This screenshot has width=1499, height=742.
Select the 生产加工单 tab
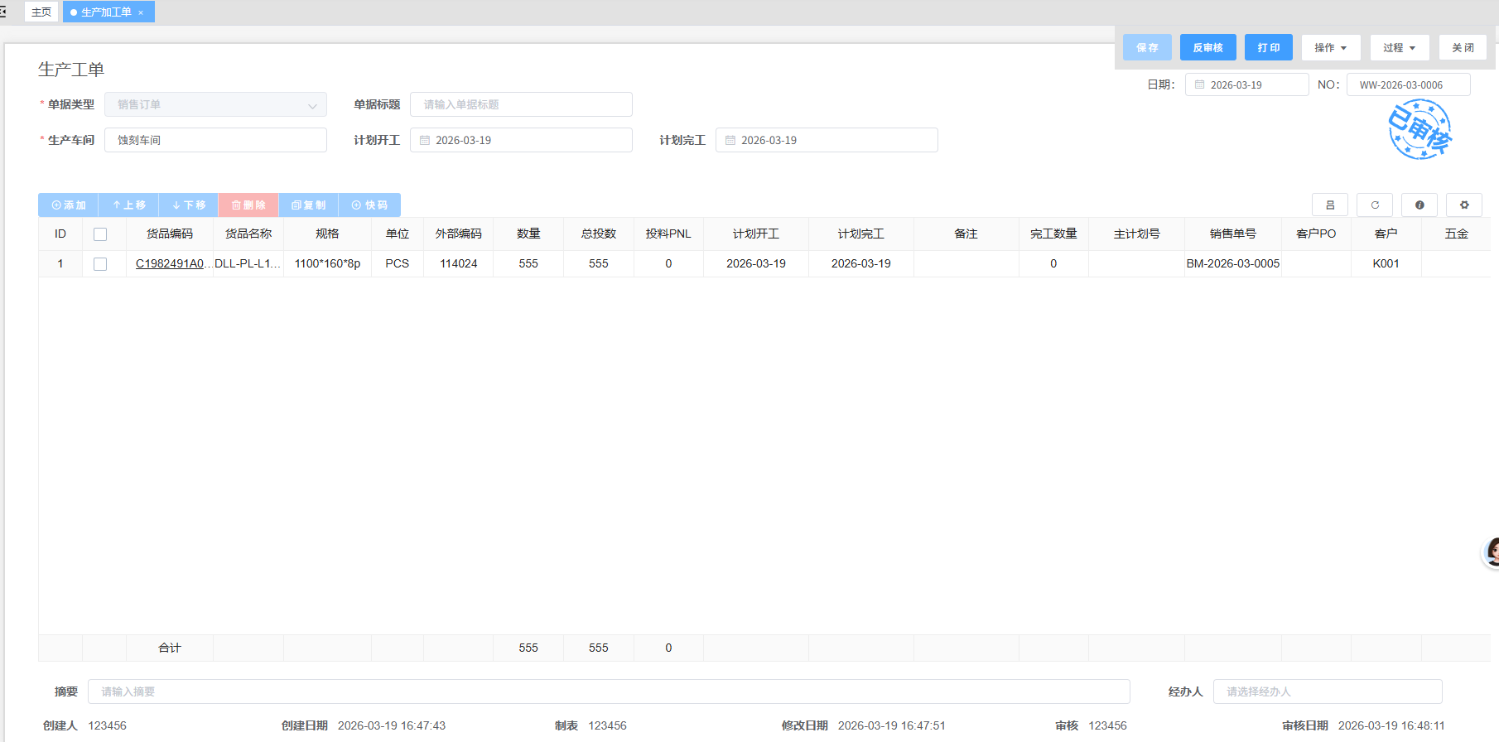point(105,12)
